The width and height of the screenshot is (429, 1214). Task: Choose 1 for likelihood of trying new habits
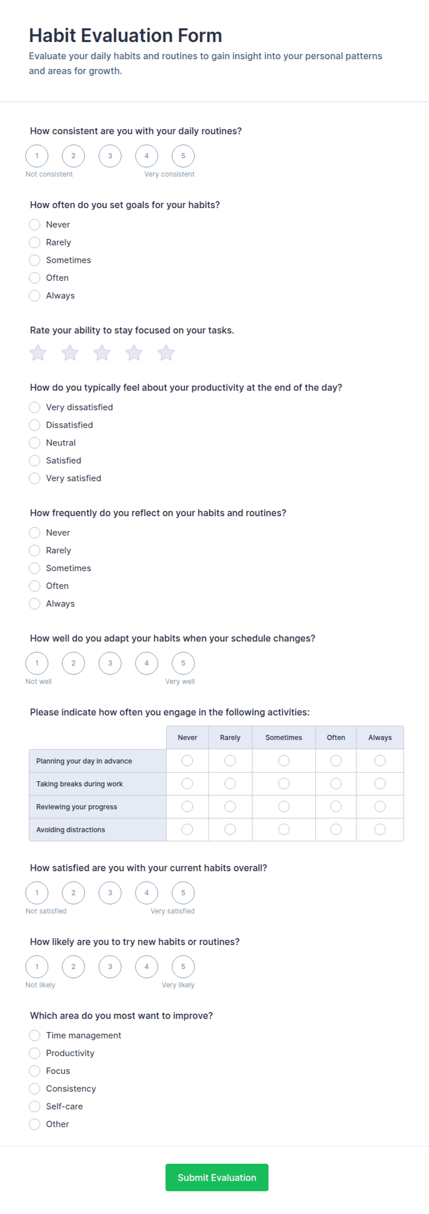click(x=37, y=966)
